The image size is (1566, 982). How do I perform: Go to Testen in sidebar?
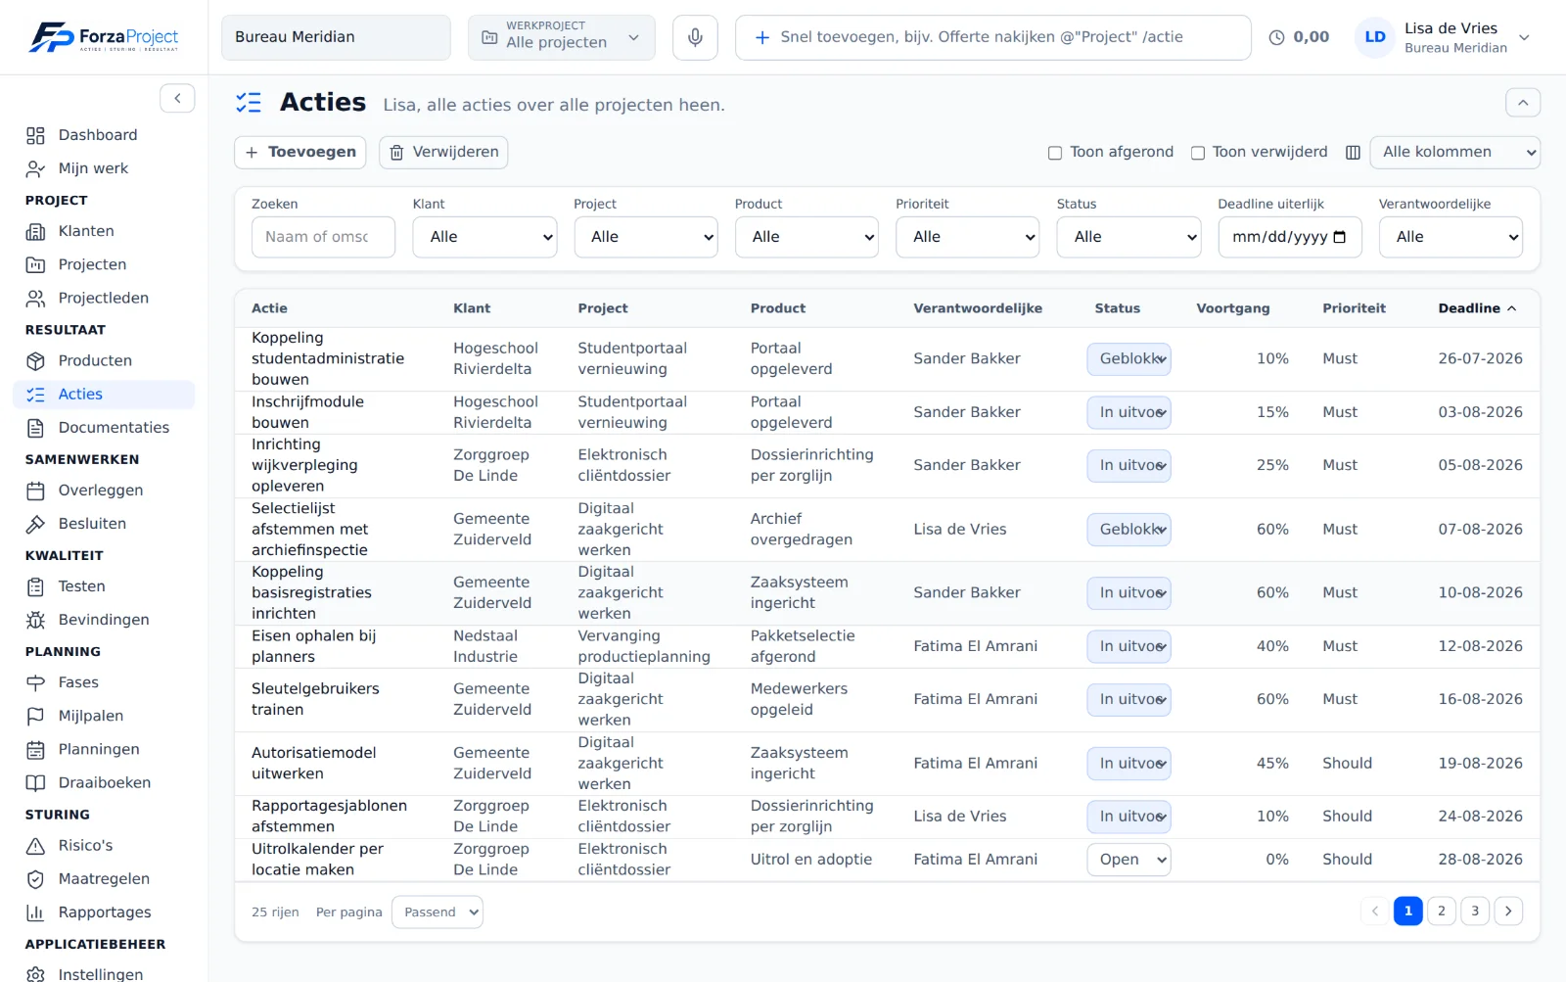click(103, 585)
